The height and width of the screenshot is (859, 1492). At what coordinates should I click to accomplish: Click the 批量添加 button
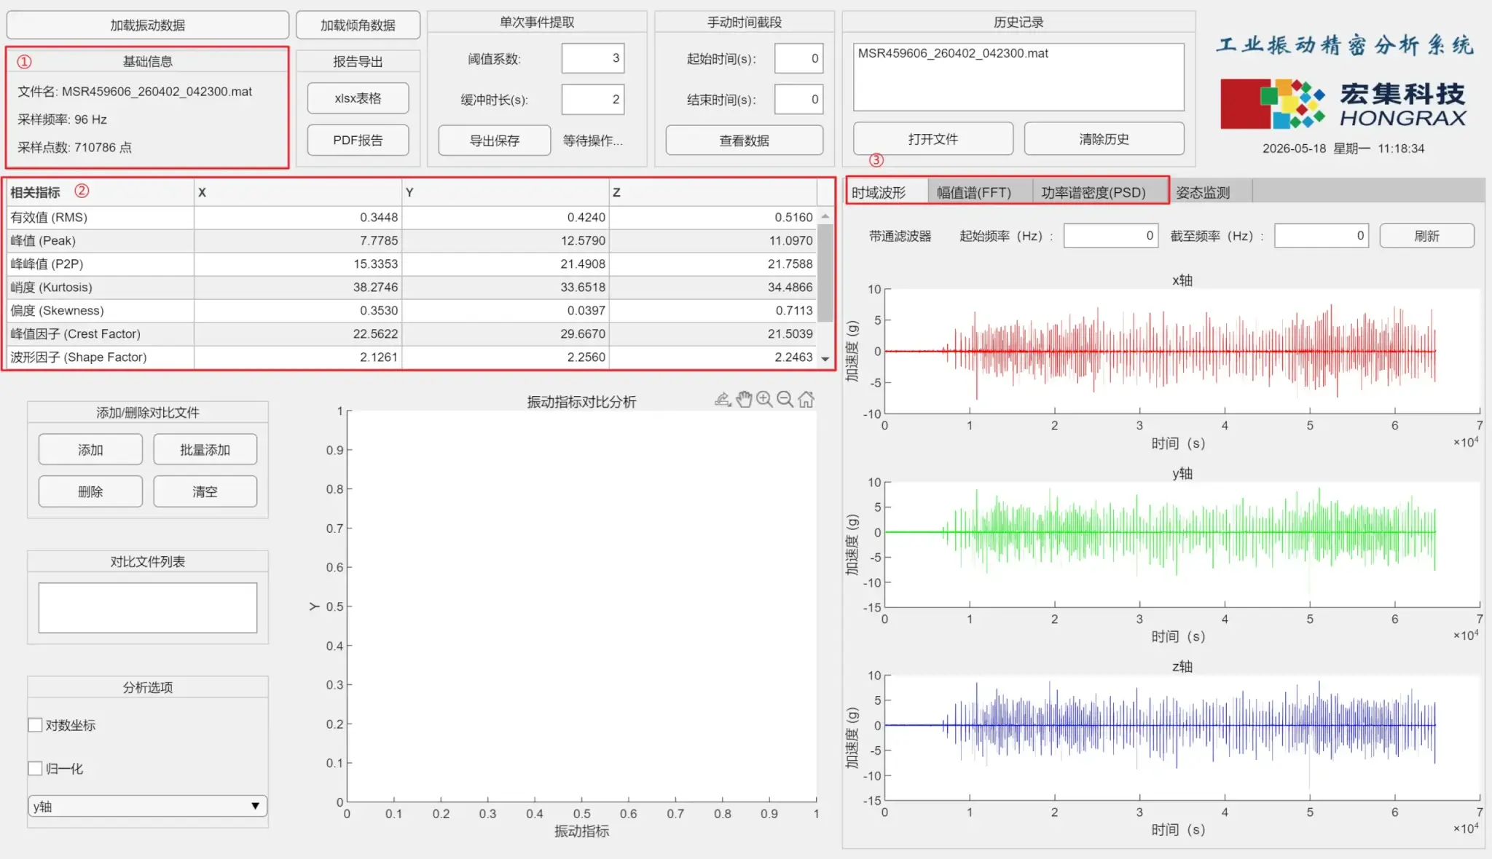pos(205,450)
